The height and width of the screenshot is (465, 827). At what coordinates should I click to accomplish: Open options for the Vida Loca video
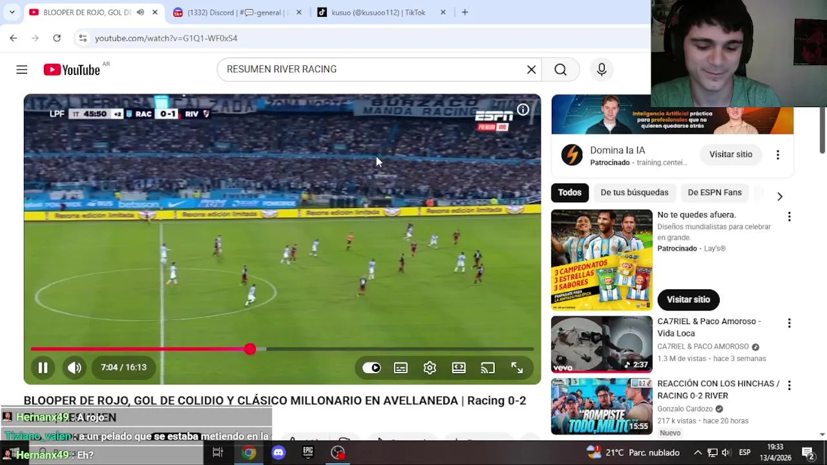click(789, 324)
